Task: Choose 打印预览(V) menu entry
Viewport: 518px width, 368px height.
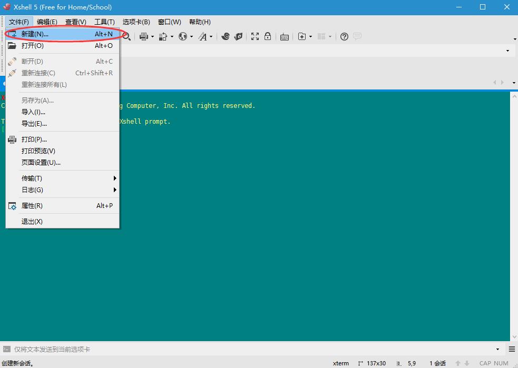Action: (x=62, y=151)
